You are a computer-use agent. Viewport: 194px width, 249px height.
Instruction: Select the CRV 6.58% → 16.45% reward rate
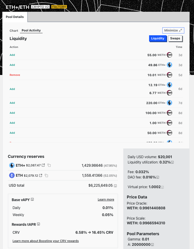94,233
